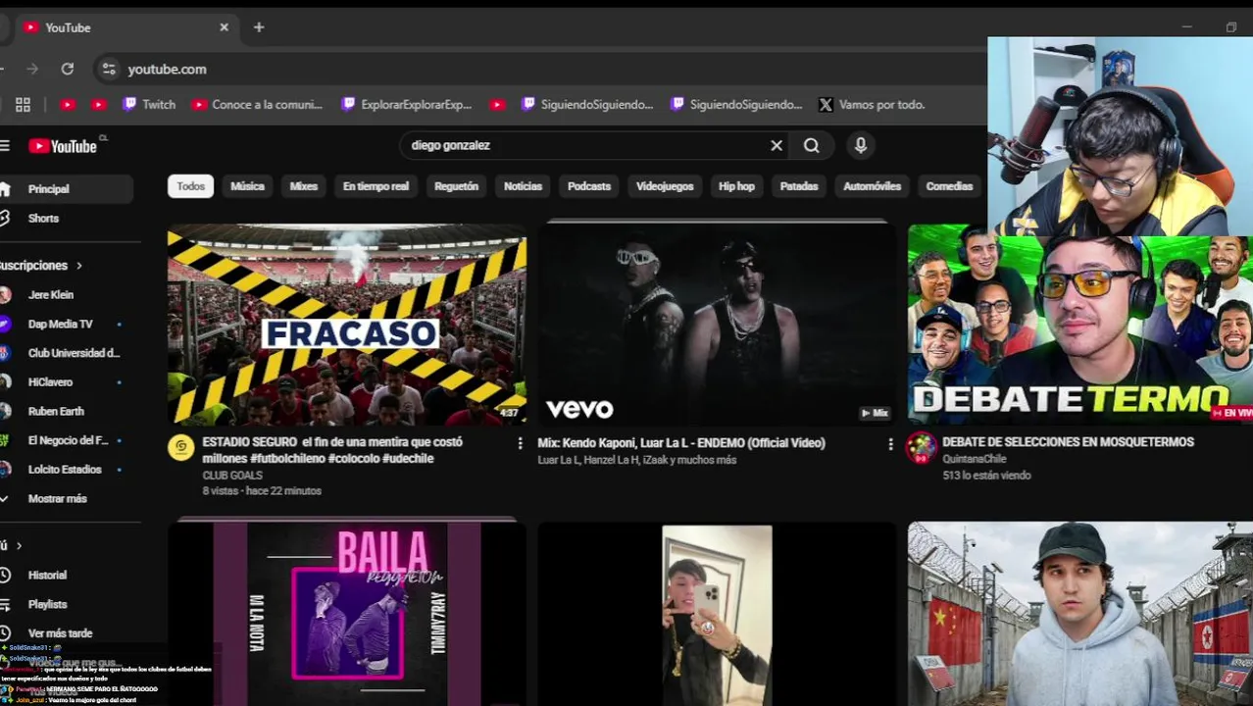Select the 'Hip hop' filter chip

pos(736,186)
